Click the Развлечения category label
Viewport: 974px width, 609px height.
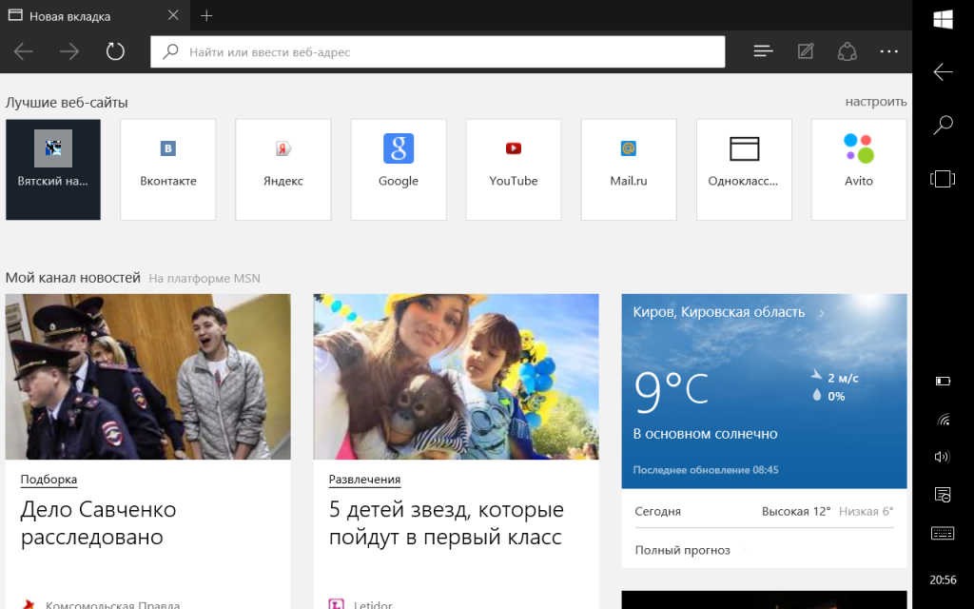point(364,480)
